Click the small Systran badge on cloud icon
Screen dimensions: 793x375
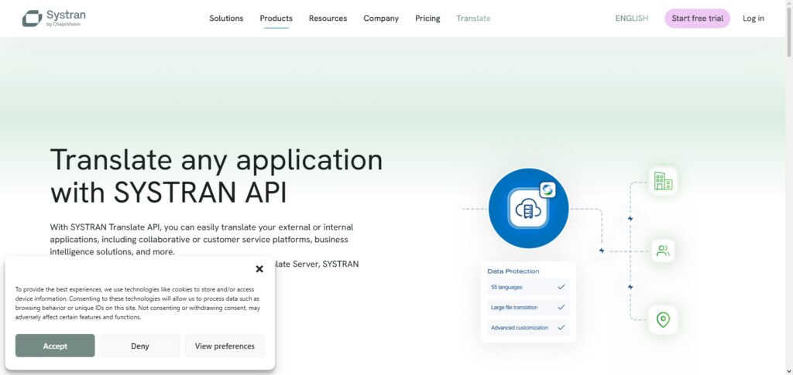click(x=548, y=189)
